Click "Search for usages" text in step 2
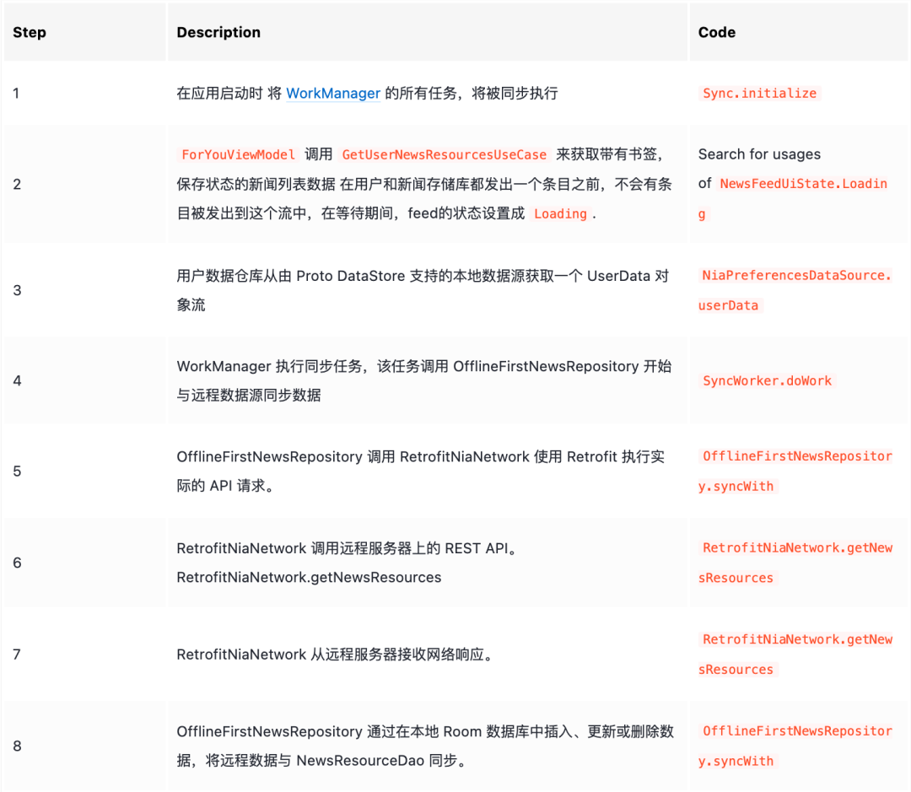Viewport: 911px width, 792px height. click(759, 154)
